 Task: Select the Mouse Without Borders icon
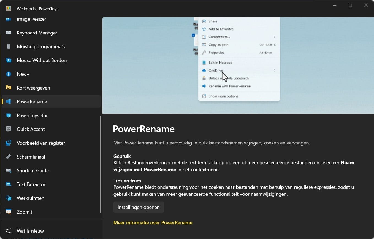coord(9,60)
